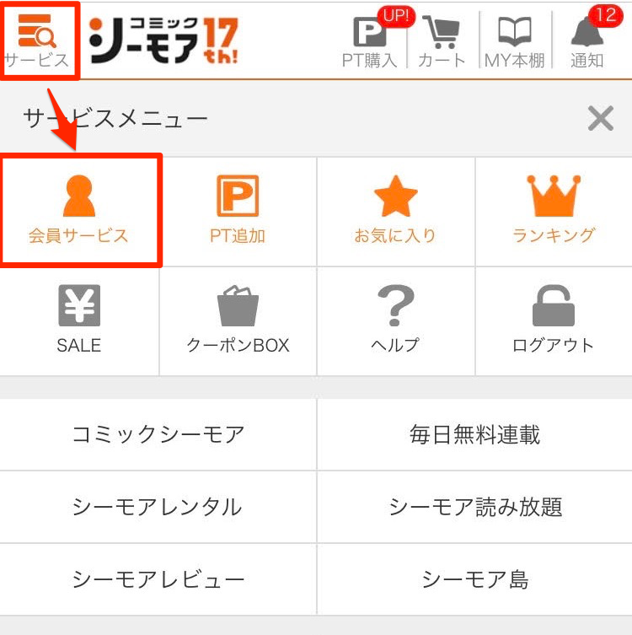This screenshot has height=635, width=632.
Task: Open 会員サービス member services
Action: point(79,211)
